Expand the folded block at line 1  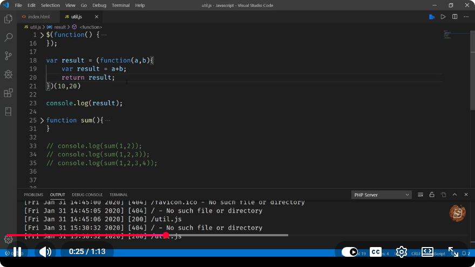42,35
